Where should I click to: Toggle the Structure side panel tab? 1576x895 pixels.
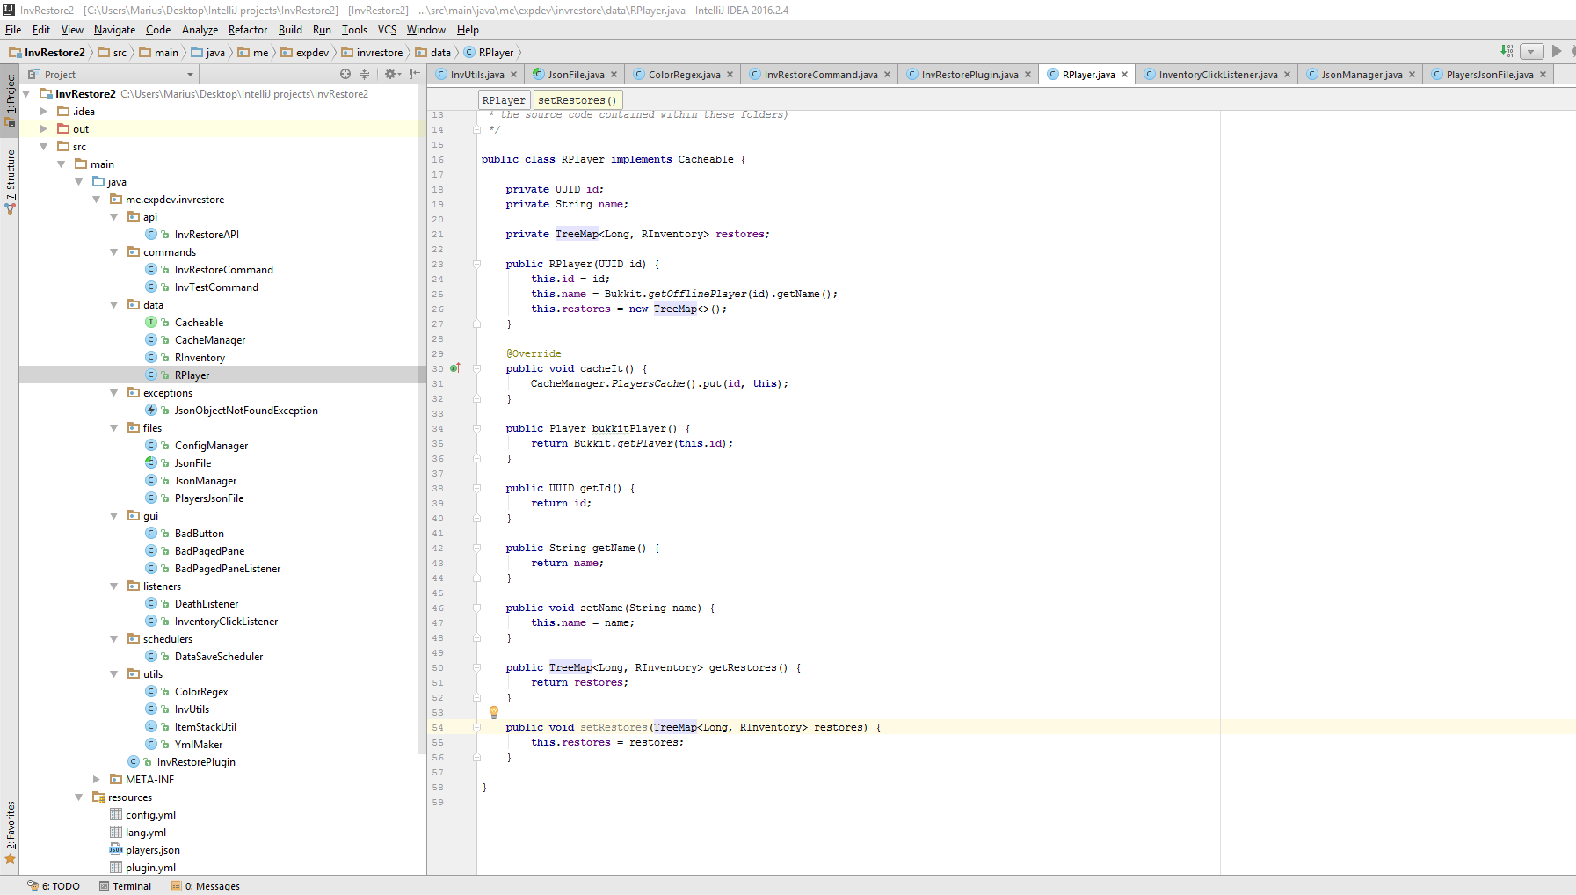pos(10,182)
